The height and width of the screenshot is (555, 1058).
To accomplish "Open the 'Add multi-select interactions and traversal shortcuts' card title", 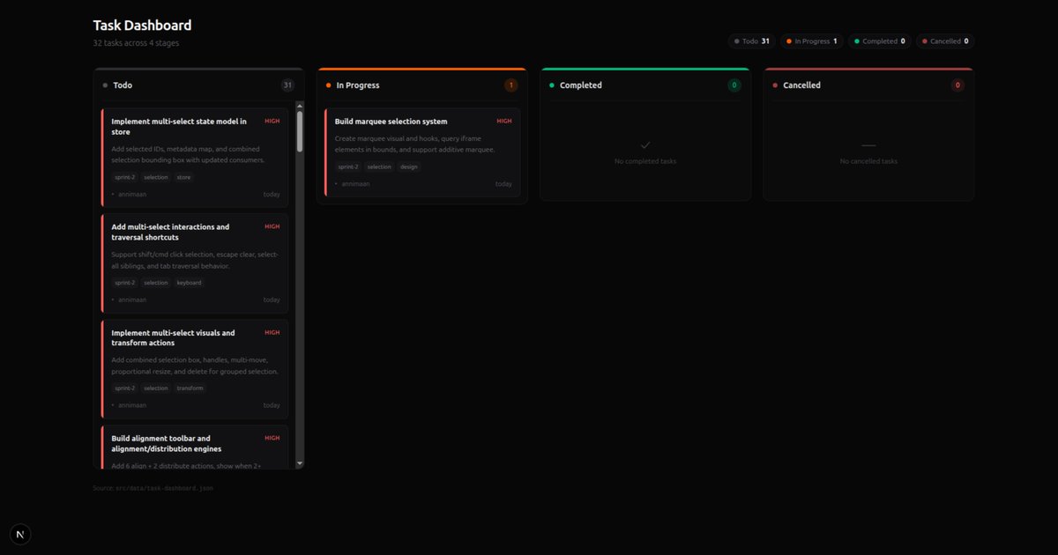I will point(170,232).
